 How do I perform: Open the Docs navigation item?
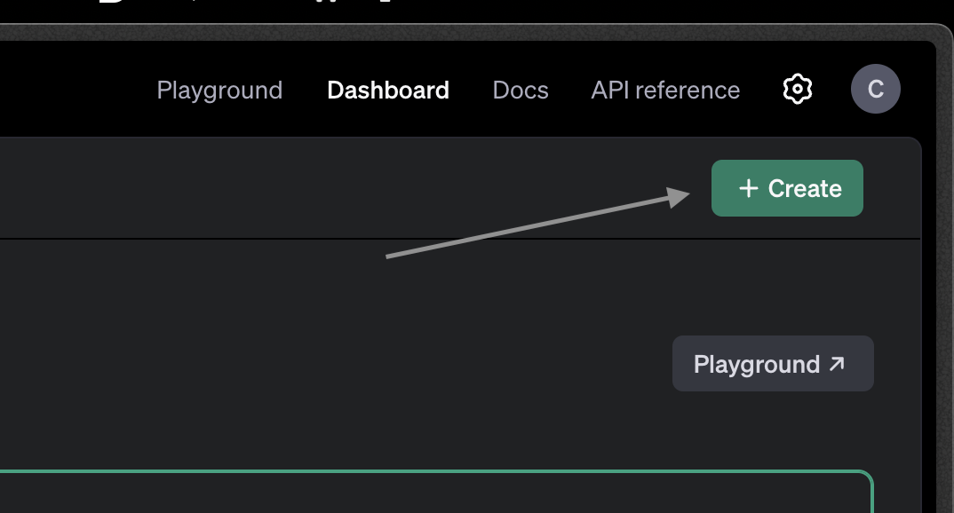point(521,90)
